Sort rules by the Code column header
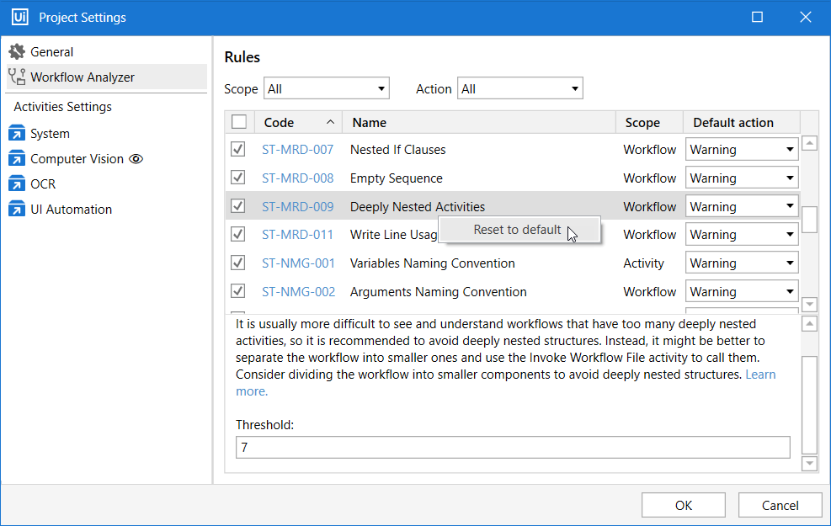The width and height of the screenshot is (831, 526). [x=297, y=123]
